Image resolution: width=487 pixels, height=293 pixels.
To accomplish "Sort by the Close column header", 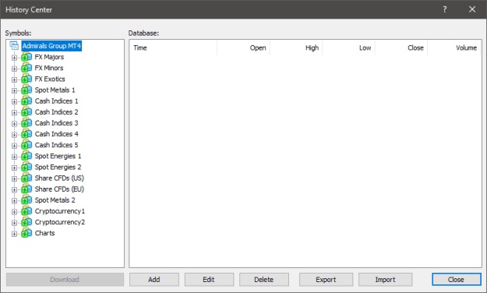I will tap(401, 48).
